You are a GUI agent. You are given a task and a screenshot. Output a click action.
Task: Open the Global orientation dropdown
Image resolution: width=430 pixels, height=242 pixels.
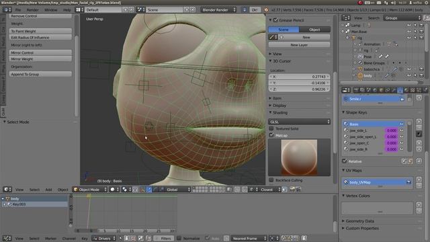177,190
